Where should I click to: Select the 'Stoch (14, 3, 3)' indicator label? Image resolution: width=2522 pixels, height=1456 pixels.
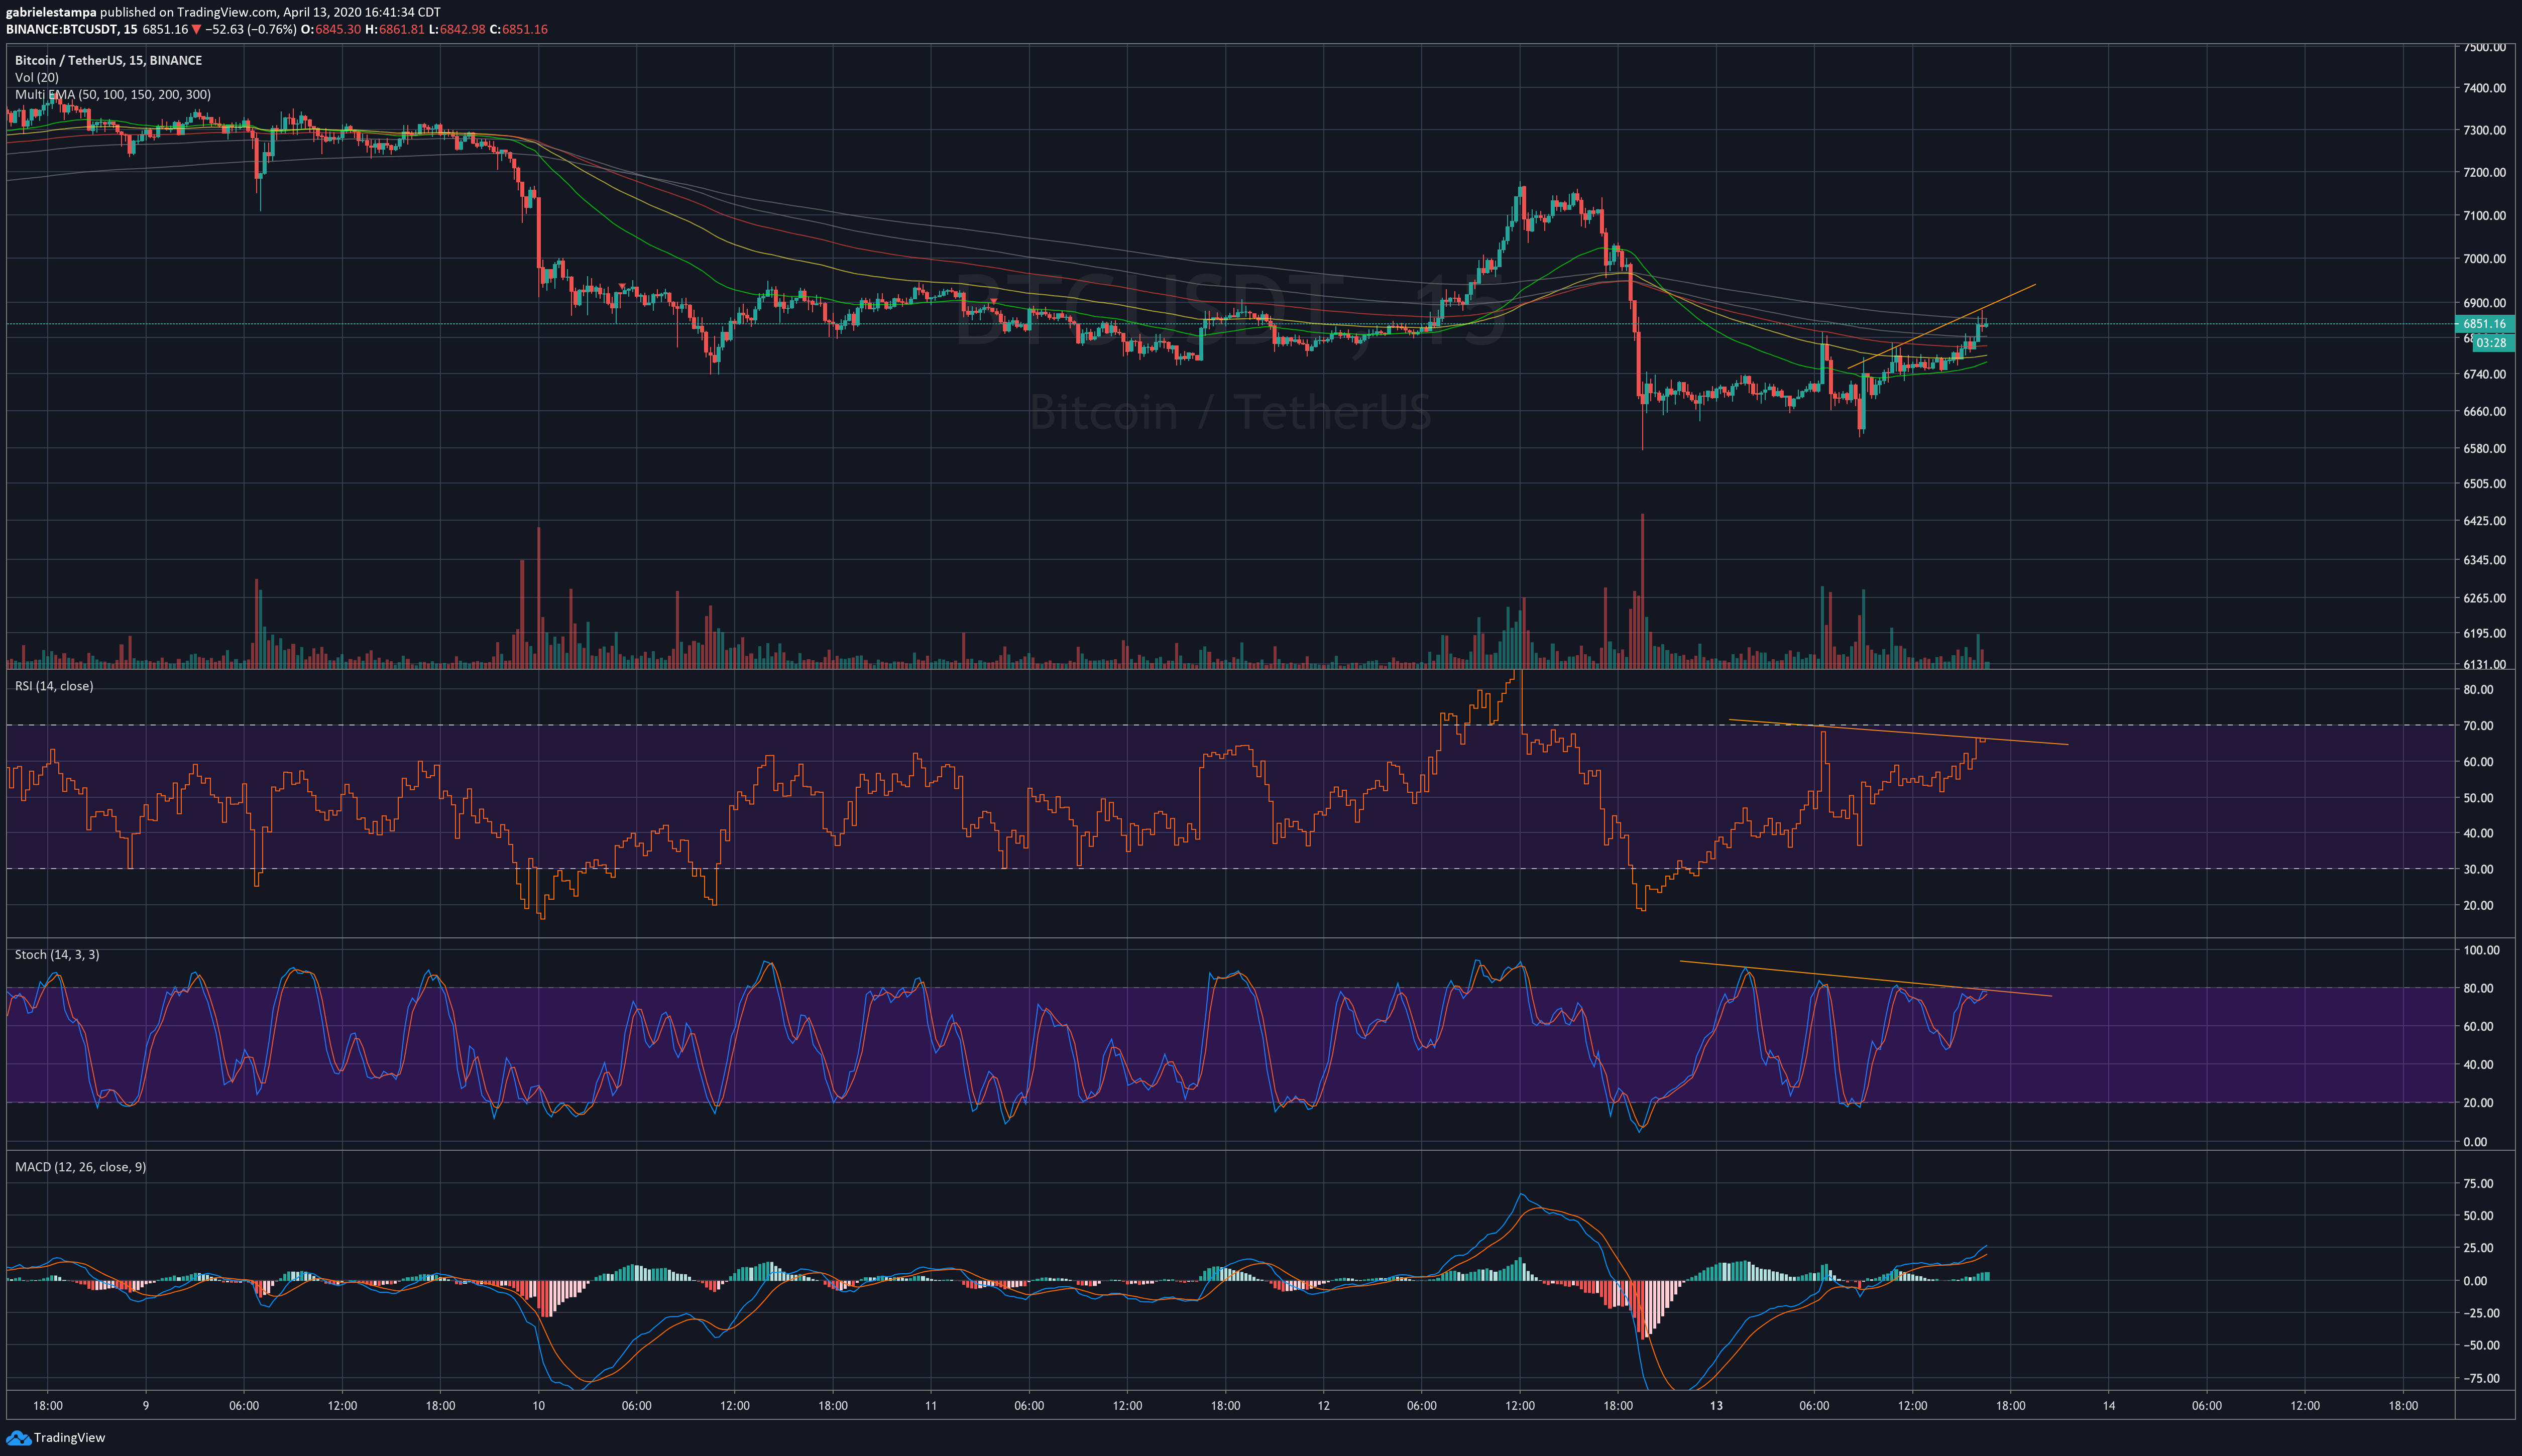coord(57,954)
